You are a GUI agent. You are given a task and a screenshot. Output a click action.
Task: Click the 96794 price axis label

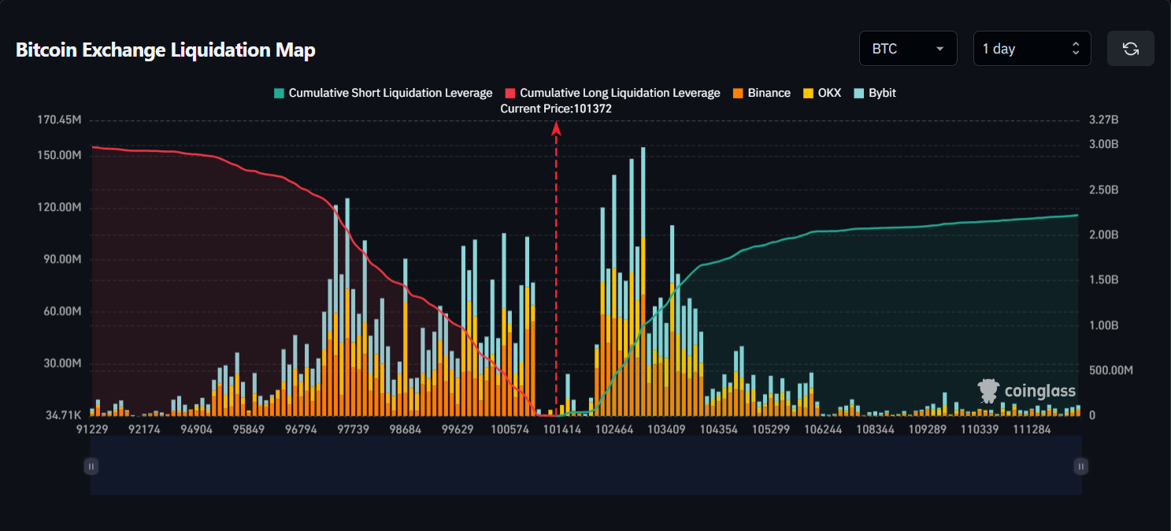(x=300, y=430)
